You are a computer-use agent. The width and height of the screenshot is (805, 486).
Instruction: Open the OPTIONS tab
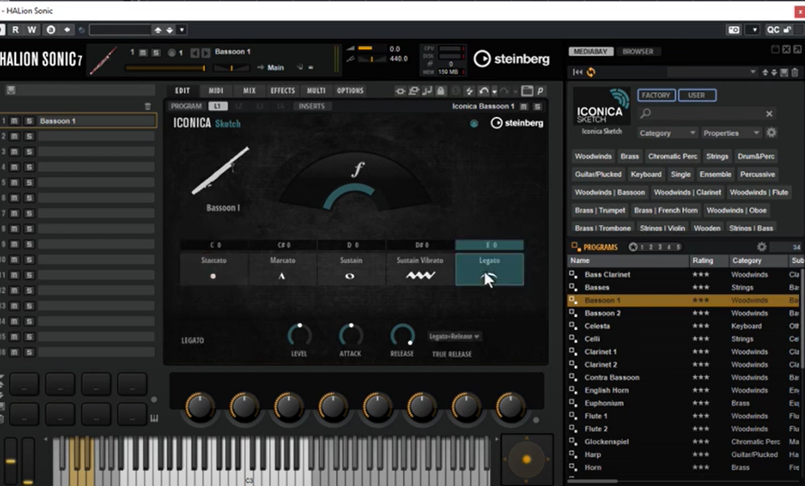[x=350, y=91]
